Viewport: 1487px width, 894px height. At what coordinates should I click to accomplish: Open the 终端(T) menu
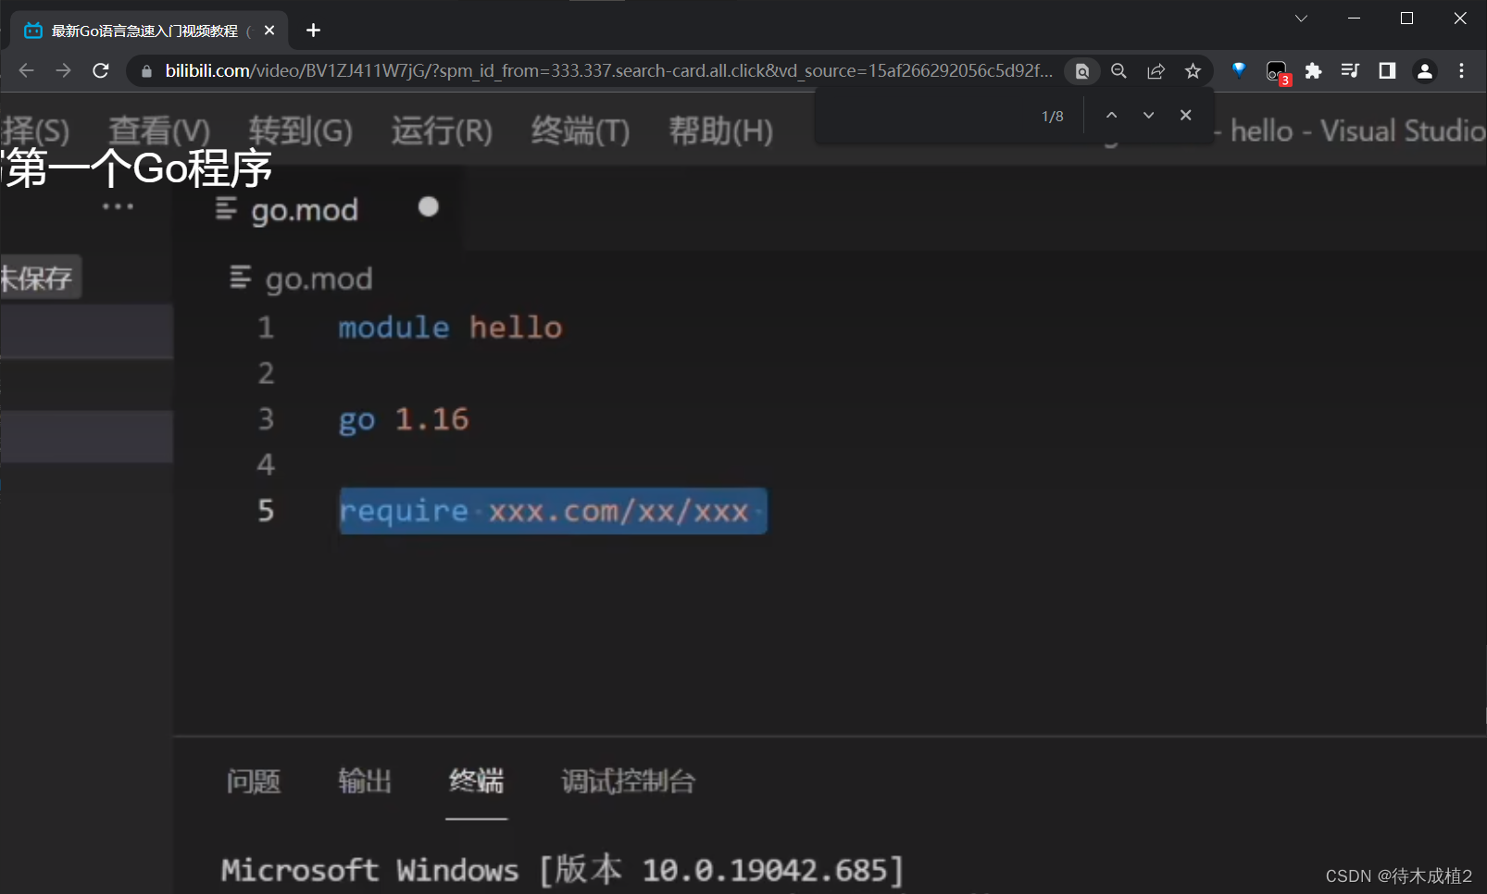point(581,130)
